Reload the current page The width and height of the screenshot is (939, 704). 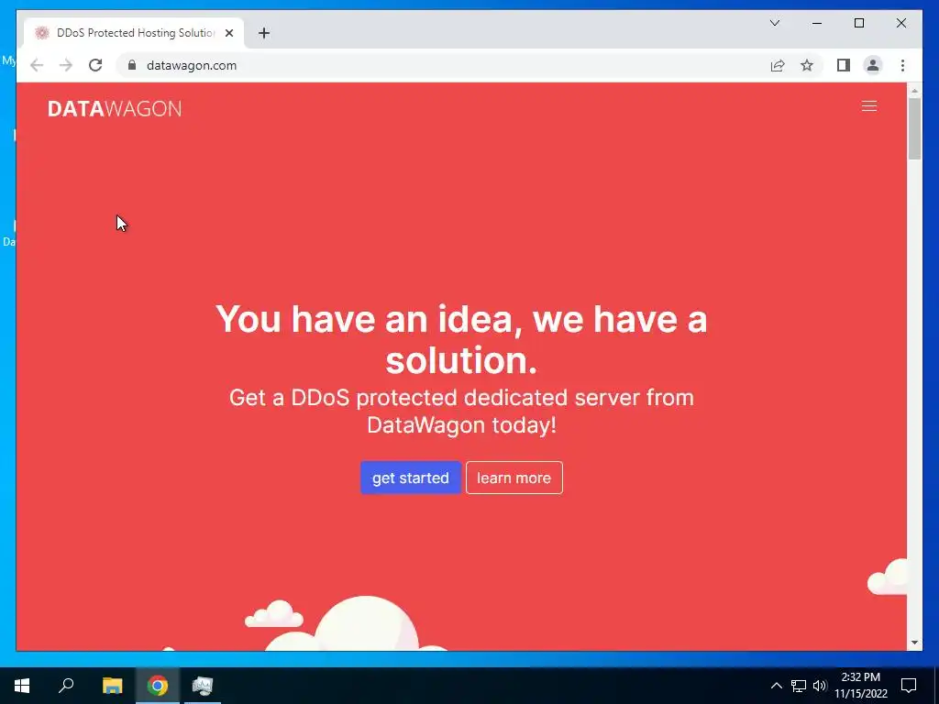(95, 65)
